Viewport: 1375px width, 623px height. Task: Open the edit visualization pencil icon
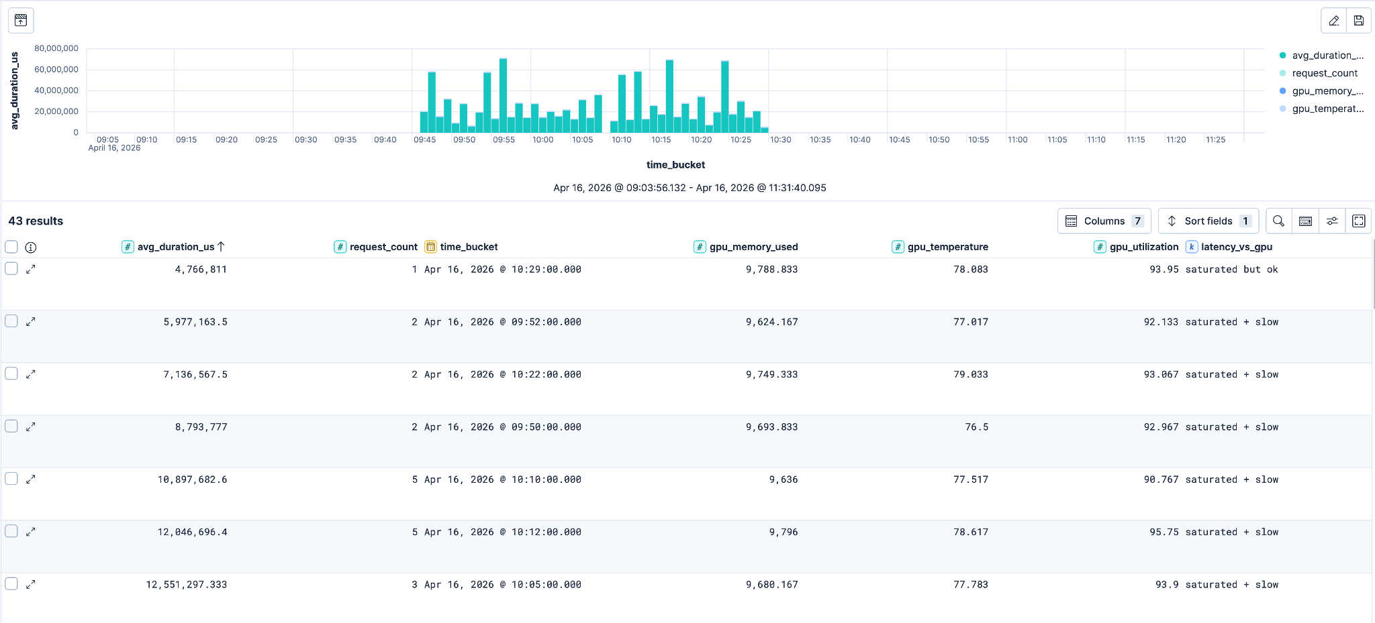1333,20
